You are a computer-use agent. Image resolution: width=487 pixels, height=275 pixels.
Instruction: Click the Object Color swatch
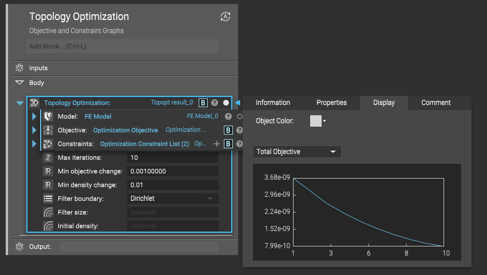[315, 121]
